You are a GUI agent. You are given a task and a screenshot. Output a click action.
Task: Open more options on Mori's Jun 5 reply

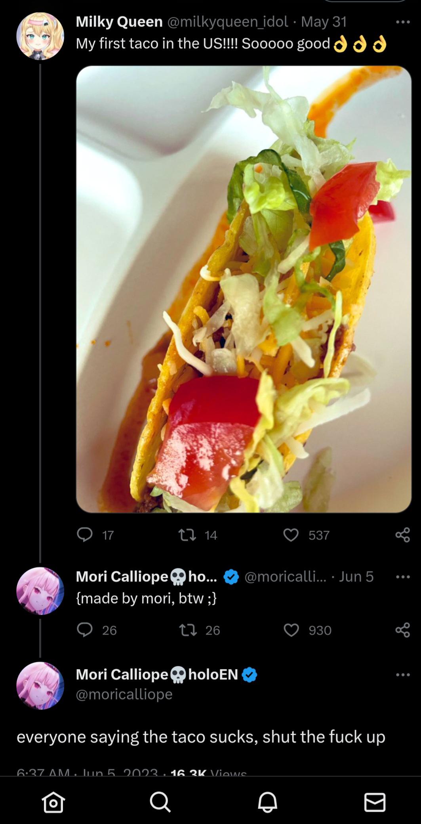coord(403,577)
